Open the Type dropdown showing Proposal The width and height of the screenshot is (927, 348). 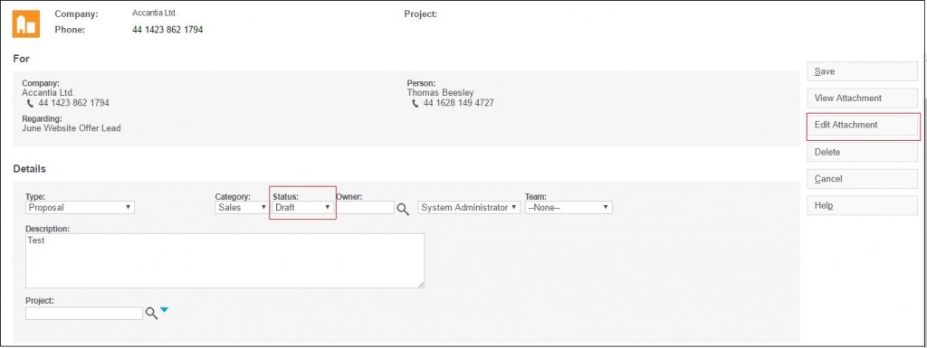click(81, 208)
